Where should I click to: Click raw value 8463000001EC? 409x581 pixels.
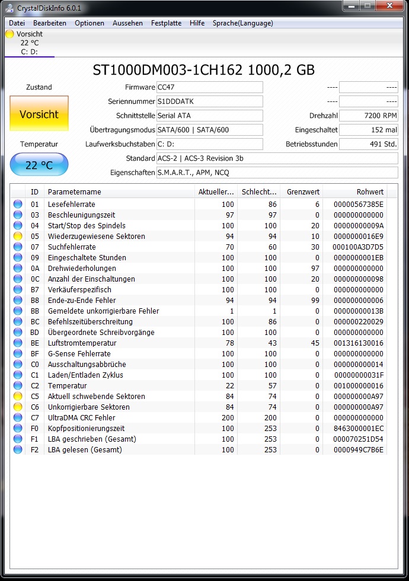[x=359, y=428]
